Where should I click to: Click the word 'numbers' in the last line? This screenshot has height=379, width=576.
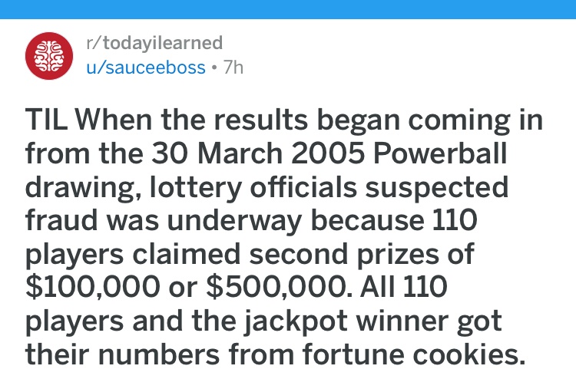coord(159,354)
